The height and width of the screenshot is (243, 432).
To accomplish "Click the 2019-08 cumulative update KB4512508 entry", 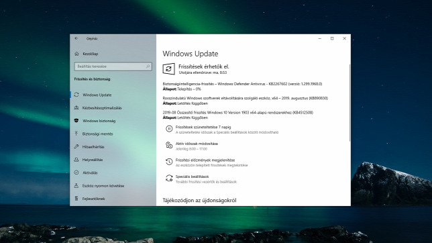I will coord(237,113).
